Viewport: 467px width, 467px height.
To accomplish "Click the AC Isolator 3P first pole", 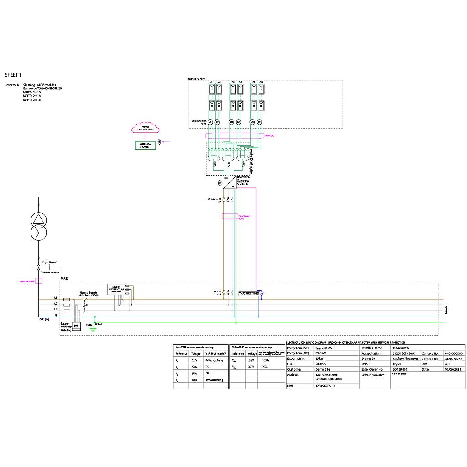I will pos(223,200).
